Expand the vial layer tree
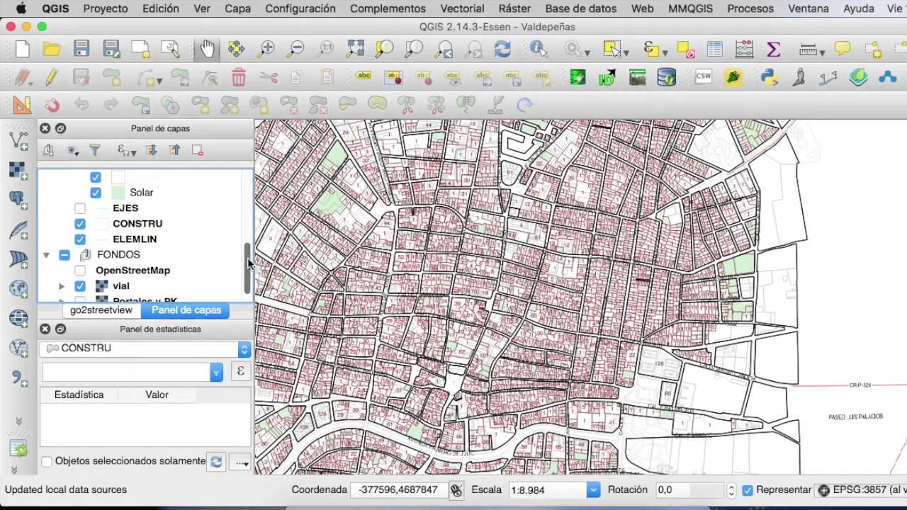 click(x=62, y=286)
